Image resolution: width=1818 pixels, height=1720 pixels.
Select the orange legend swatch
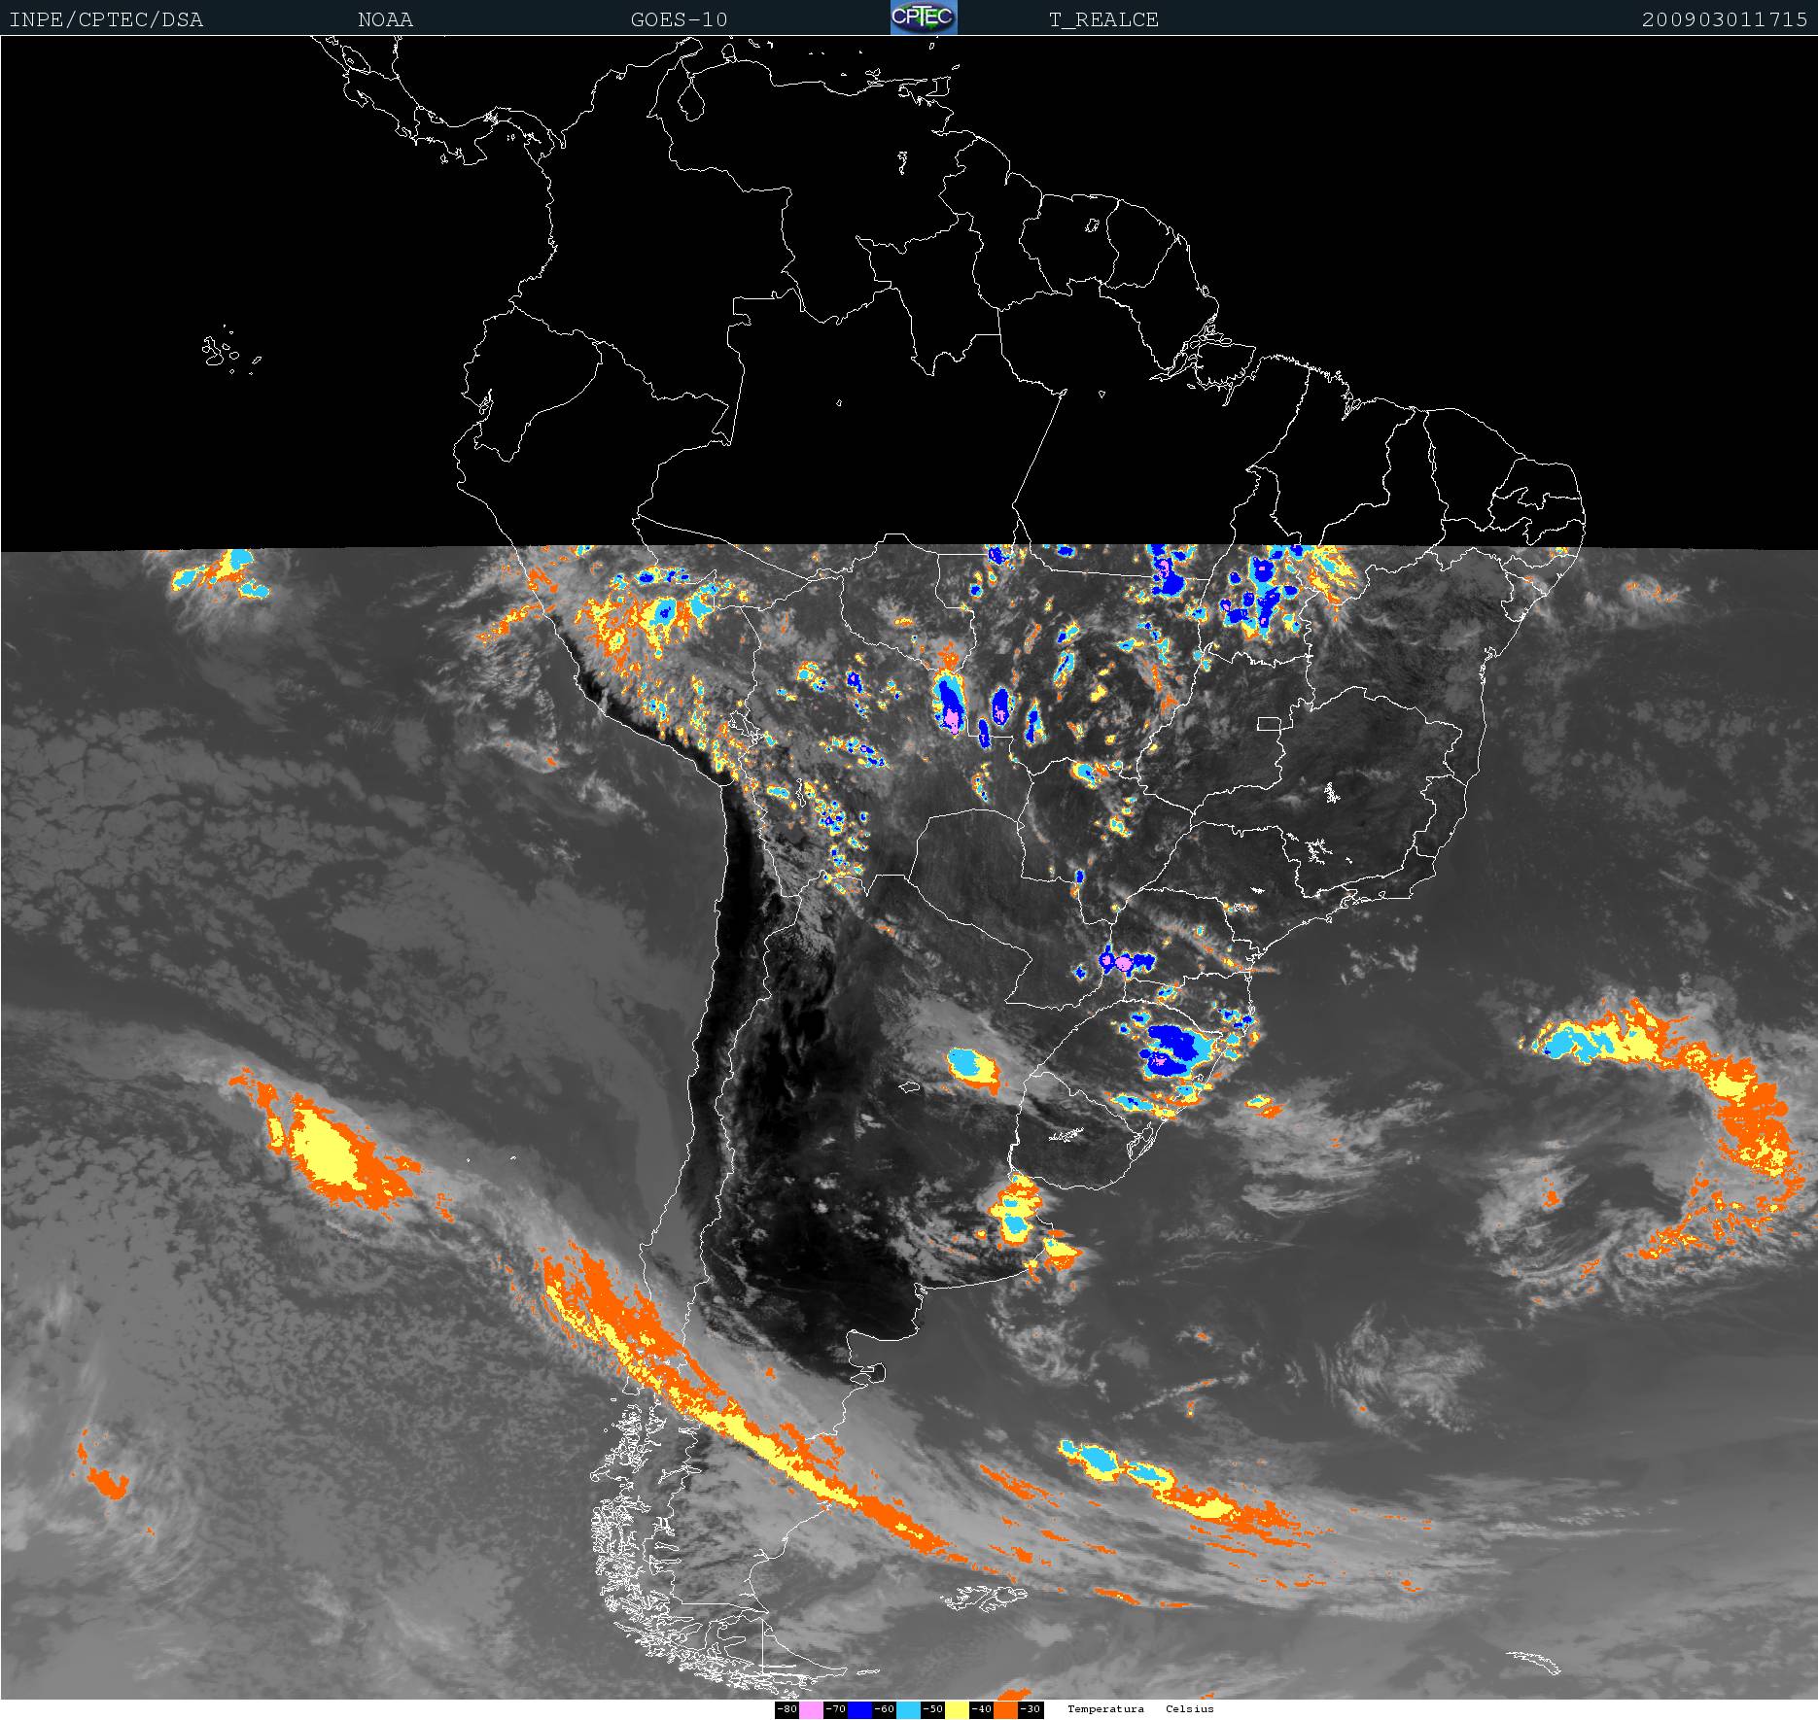tap(1005, 1709)
